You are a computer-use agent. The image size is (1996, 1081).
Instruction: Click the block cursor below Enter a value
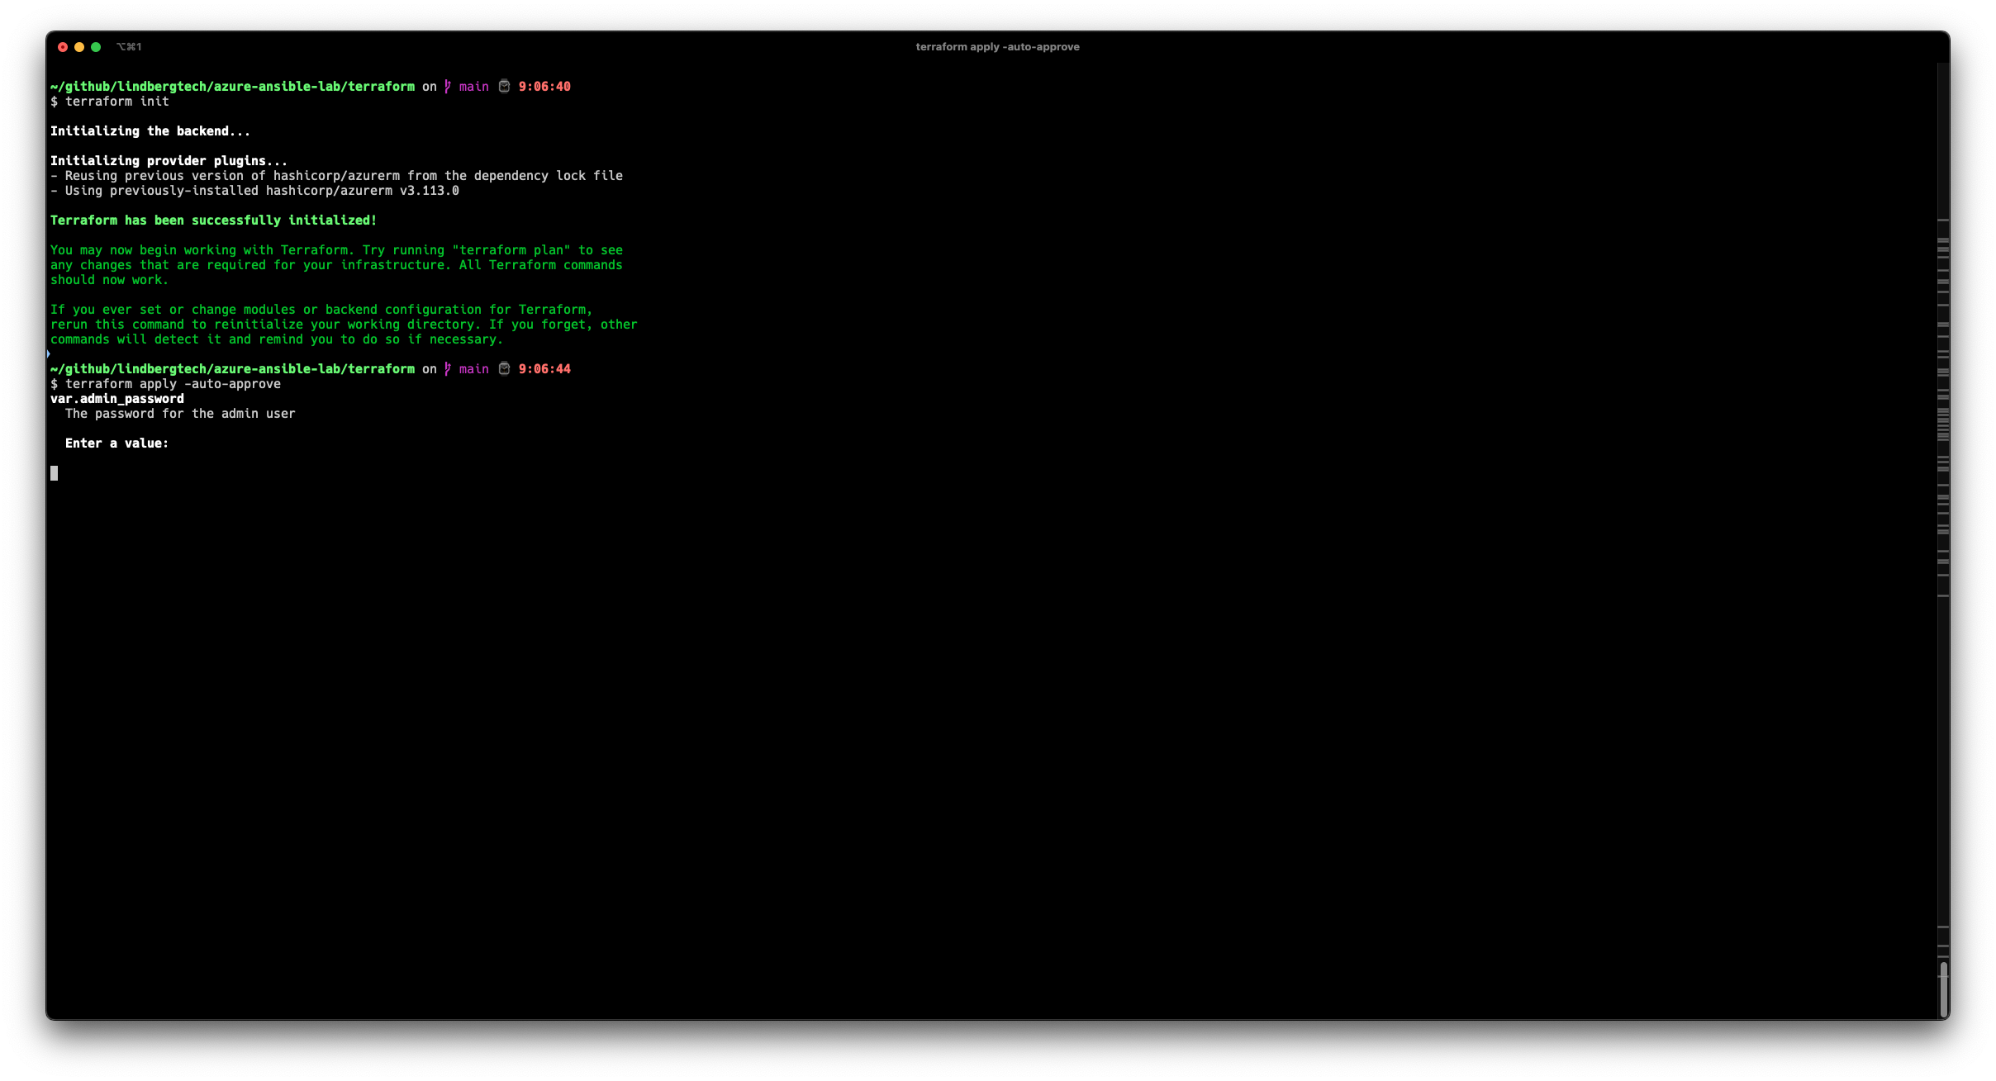55,473
